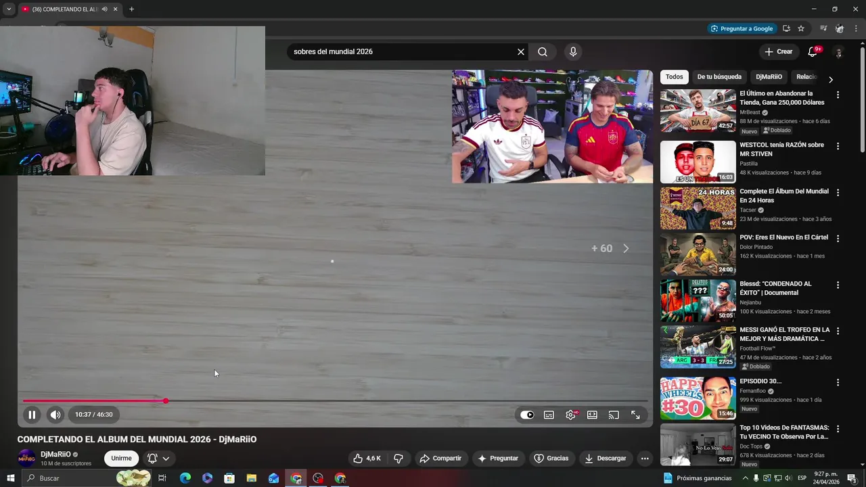Screen dimensions: 866x487
Task: Cast the video to a TV
Action: (x=614, y=415)
